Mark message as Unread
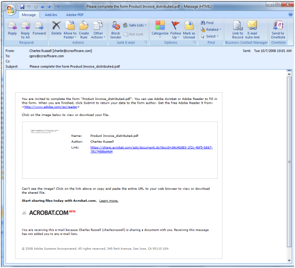This screenshot has height=268, width=295. pos(189,30)
